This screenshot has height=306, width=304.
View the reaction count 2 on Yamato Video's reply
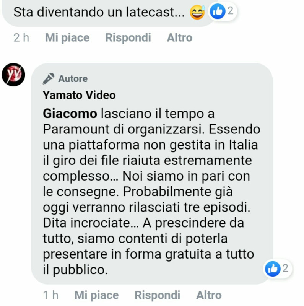(285, 268)
